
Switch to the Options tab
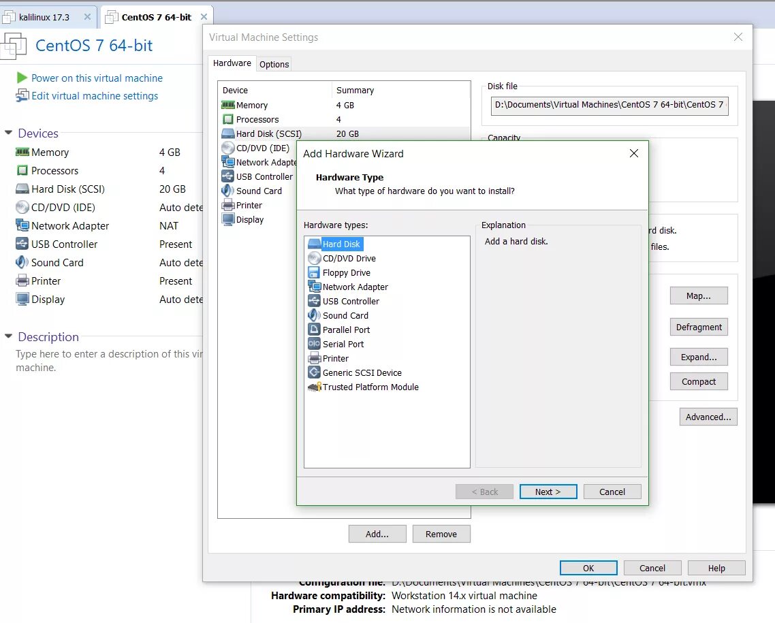click(x=274, y=64)
